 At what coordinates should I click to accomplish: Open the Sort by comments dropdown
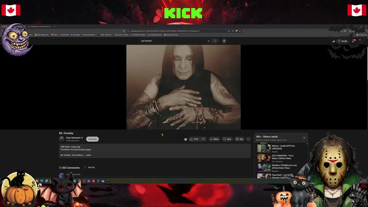89,167
